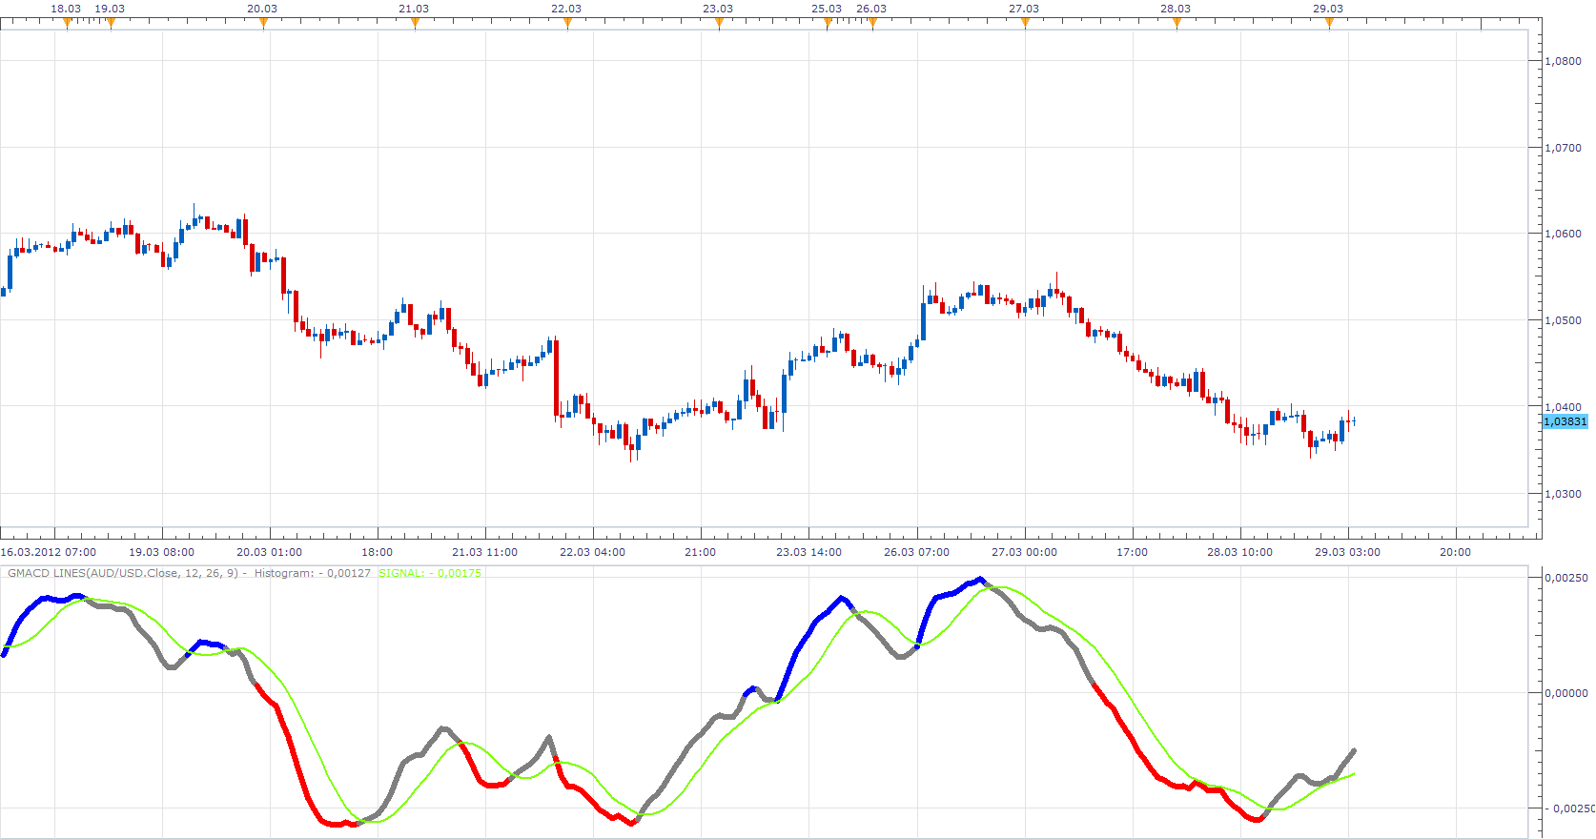Click the 19.03 orange day marker
The height and width of the screenshot is (839, 1596).
(x=111, y=24)
